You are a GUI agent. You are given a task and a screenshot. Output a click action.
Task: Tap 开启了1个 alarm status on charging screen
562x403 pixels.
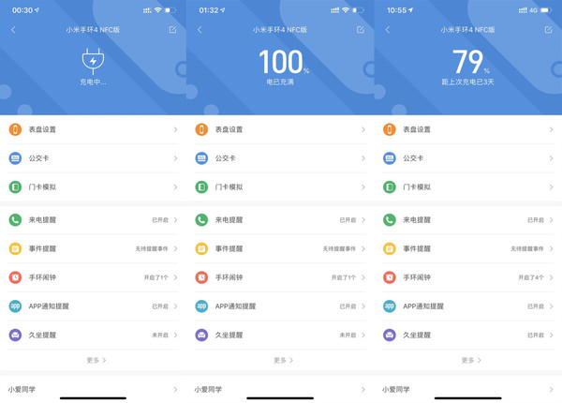[x=156, y=277]
